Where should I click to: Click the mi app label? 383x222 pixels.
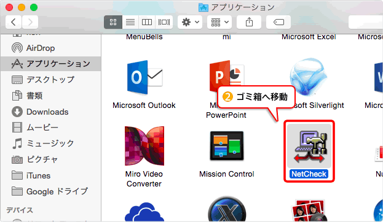pos(227,37)
